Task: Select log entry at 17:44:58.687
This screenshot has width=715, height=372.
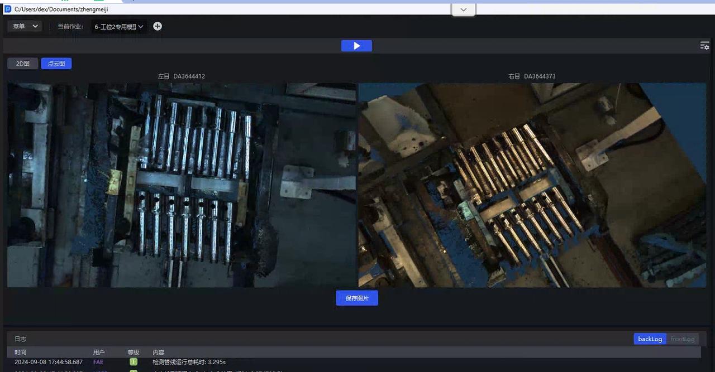Action: tap(49, 362)
